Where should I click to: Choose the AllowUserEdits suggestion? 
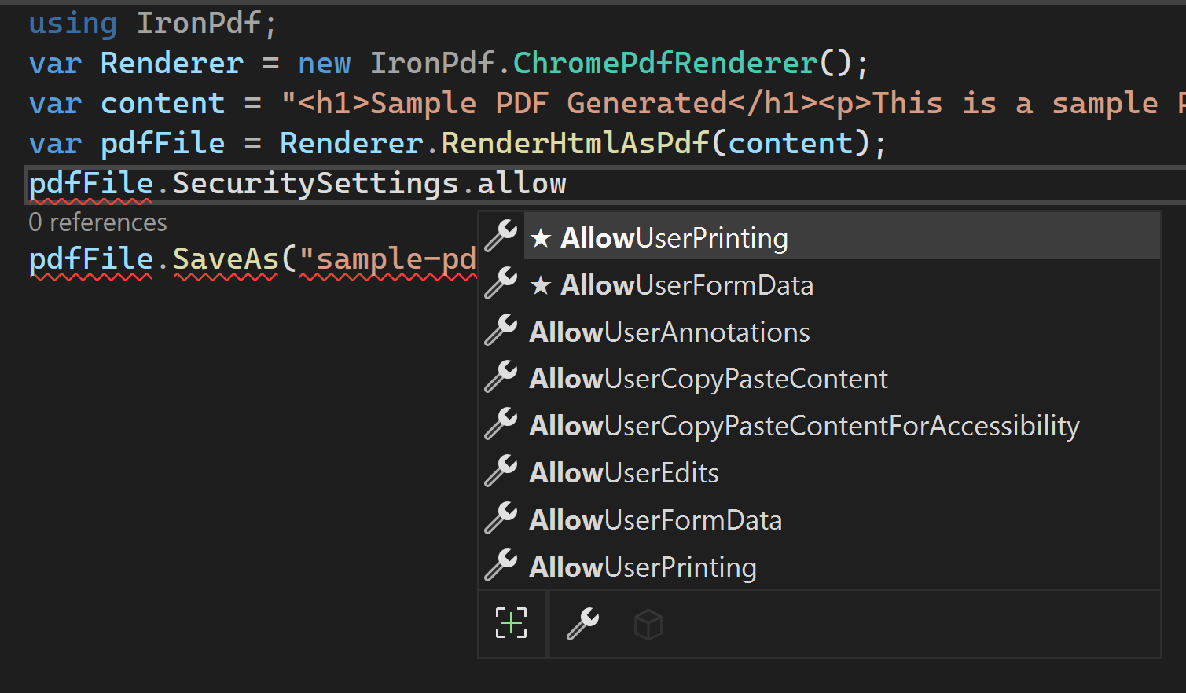click(x=623, y=472)
